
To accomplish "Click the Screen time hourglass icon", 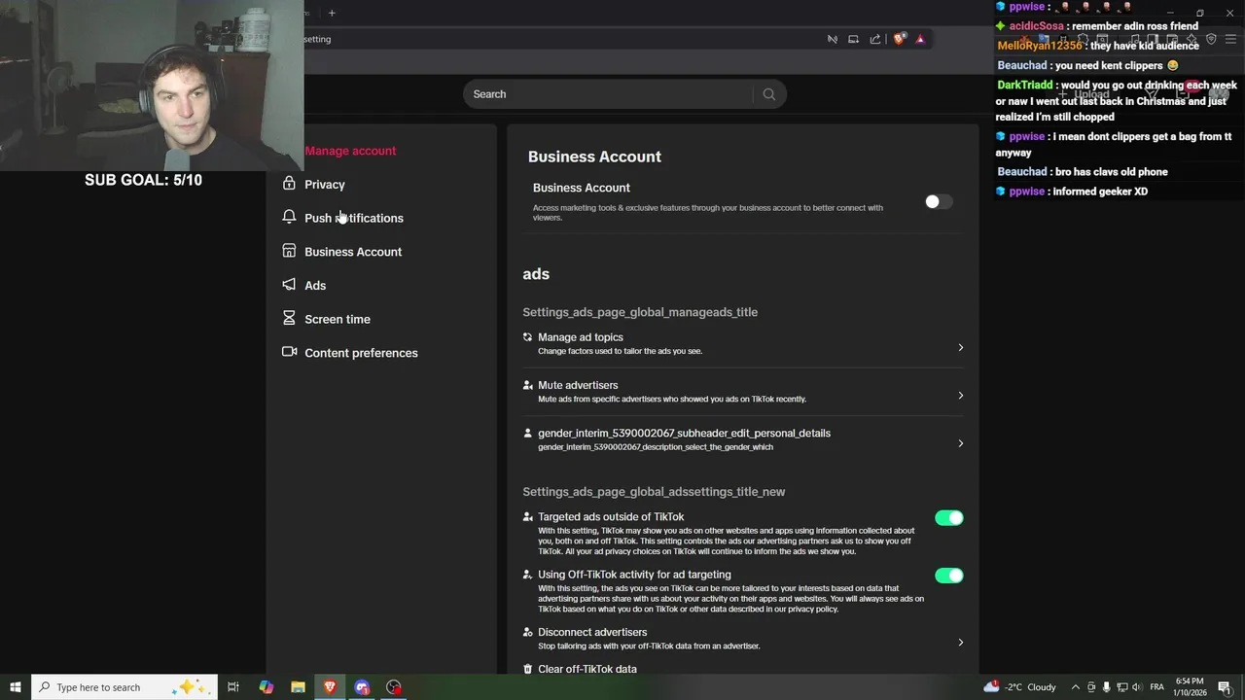I will tap(289, 318).
